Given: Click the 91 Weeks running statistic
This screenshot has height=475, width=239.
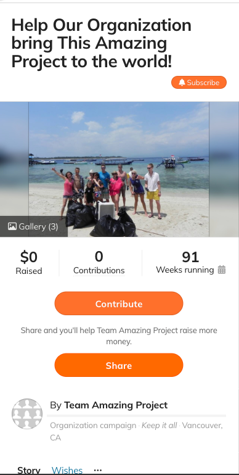Looking at the screenshot, I should 190,263.
